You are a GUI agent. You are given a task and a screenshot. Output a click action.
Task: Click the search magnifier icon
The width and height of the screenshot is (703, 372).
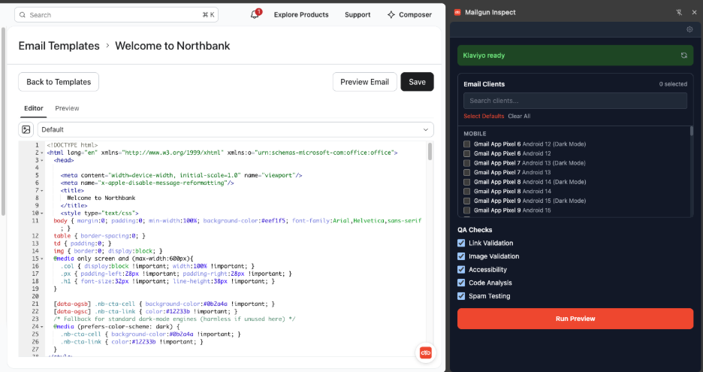(x=23, y=15)
